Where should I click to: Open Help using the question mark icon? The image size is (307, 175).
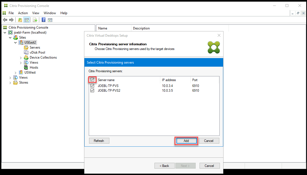click(43, 20)
